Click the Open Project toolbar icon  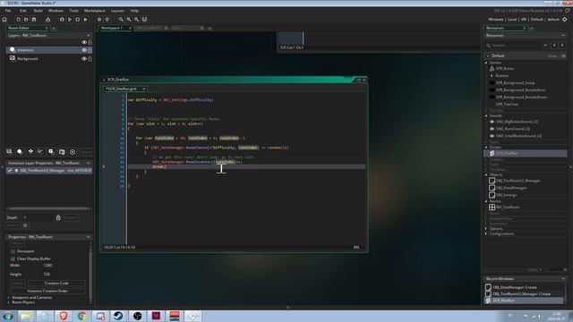click(x=26, y=20)
